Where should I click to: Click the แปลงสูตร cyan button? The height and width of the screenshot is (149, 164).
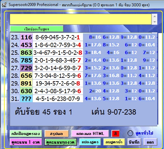click(x=90, y=142)
